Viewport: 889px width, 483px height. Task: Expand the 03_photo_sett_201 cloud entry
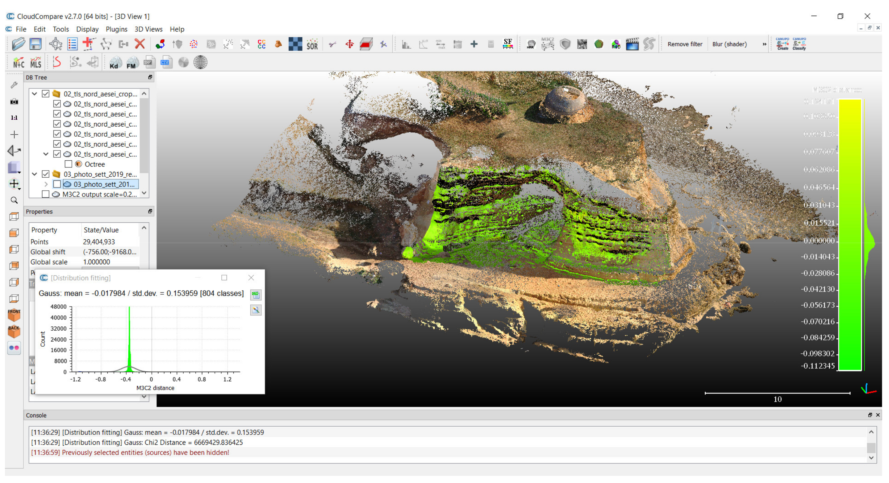tap(46, 184)
